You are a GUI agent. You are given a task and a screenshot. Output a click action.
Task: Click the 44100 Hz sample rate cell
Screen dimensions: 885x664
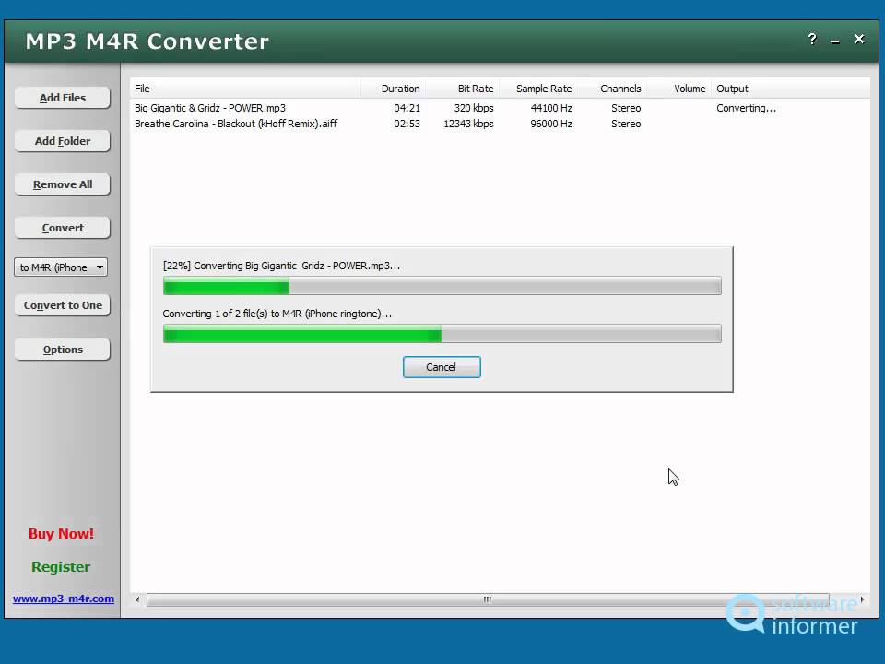[551, 108]
